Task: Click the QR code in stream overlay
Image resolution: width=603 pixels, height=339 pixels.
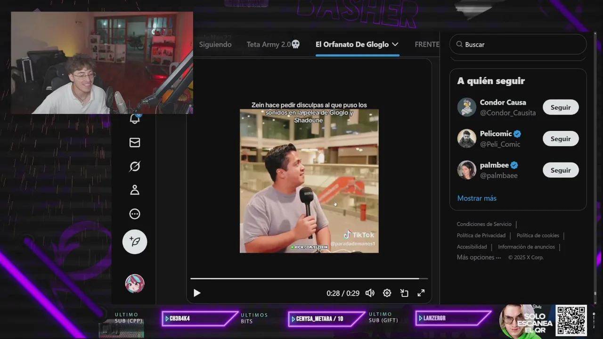Action: [571, 320]
